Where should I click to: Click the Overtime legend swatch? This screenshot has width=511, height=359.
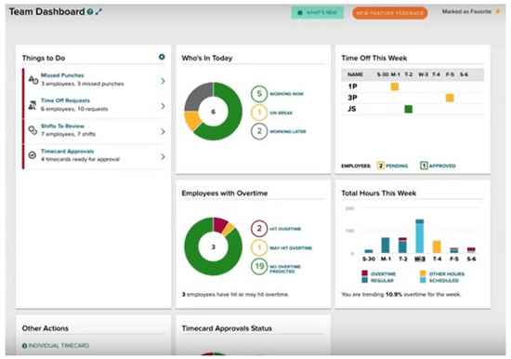(365, 273)
